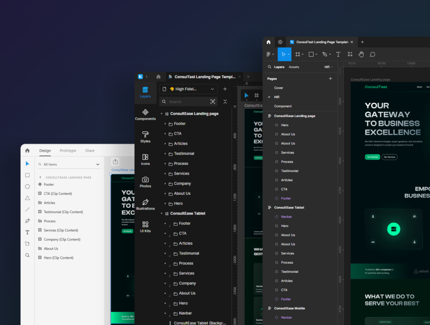Select the ellipse tool in the light window
This screenshot has width=430, height=325.
click(27, 187)
